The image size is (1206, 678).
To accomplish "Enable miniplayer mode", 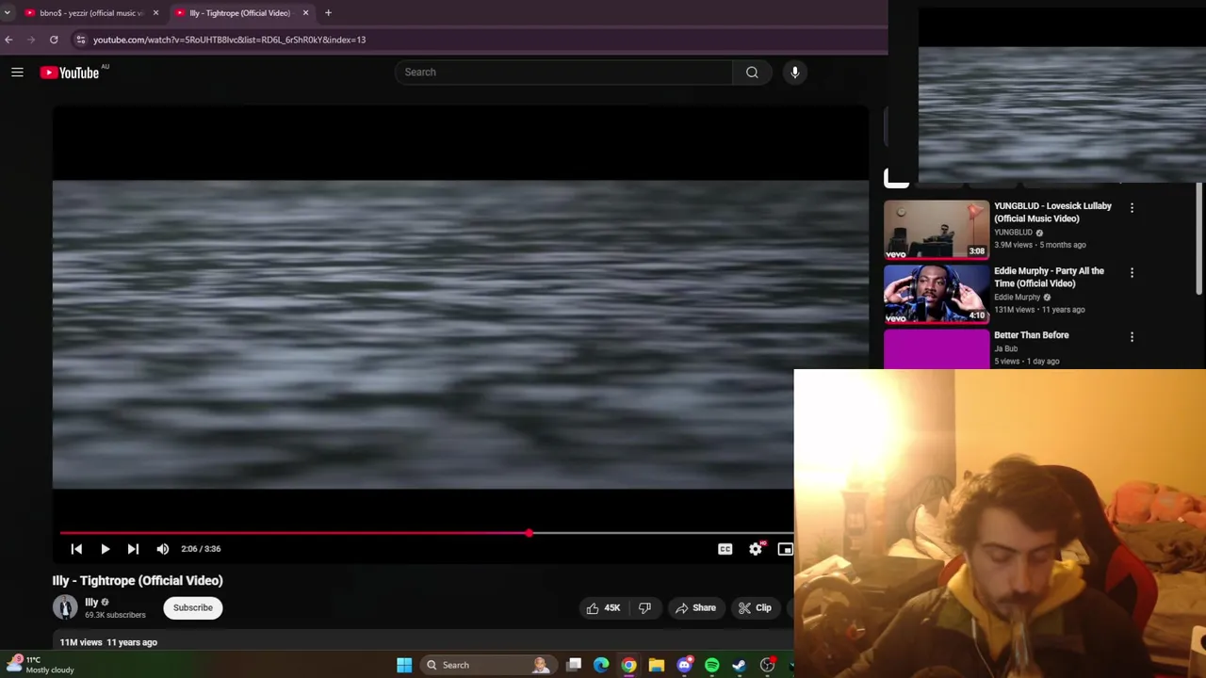I will pos(785,549).
